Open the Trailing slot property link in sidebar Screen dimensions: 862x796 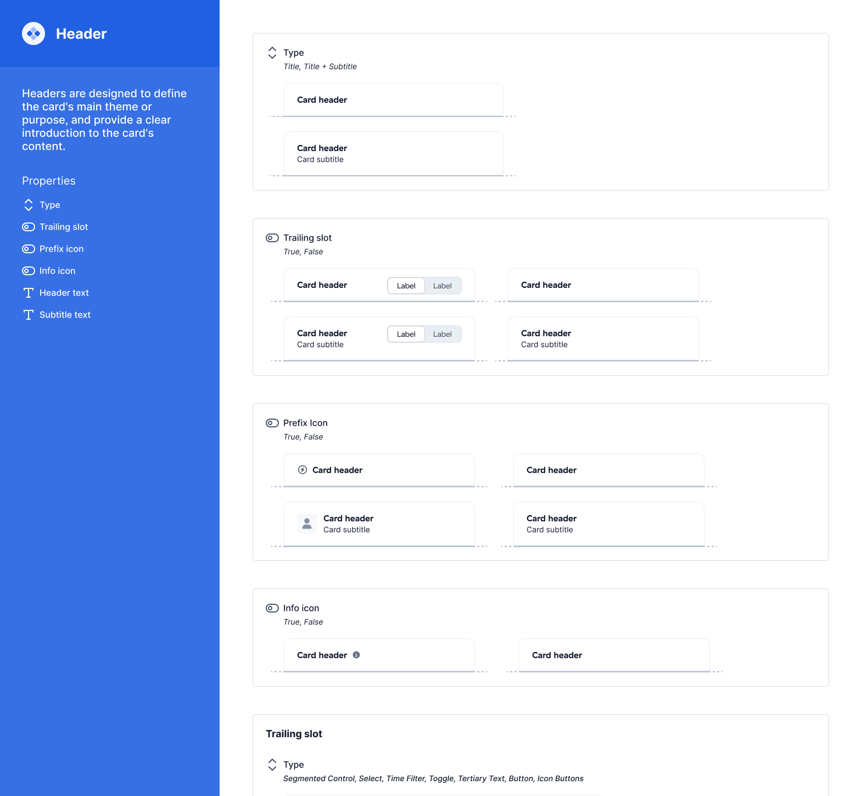pyautogui.click(x=64, y=227)
